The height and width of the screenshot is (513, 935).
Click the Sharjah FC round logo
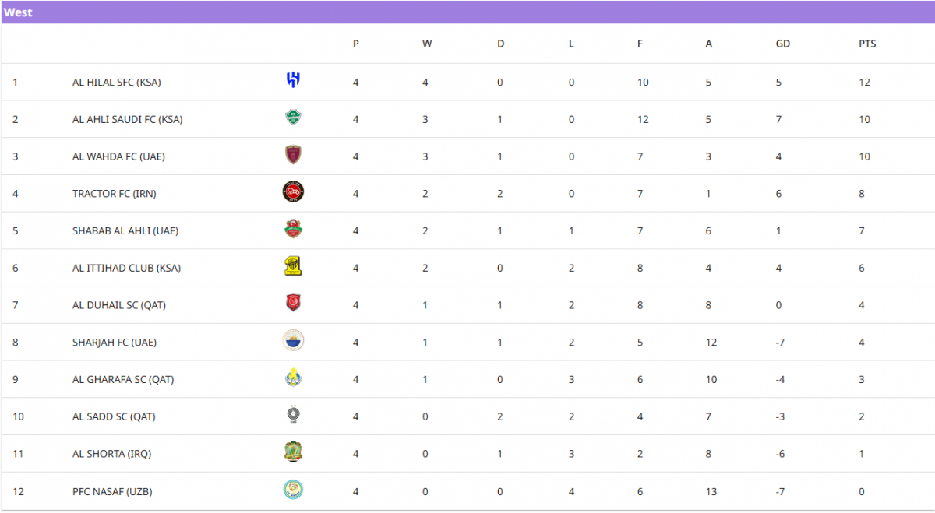pos(293,340)
